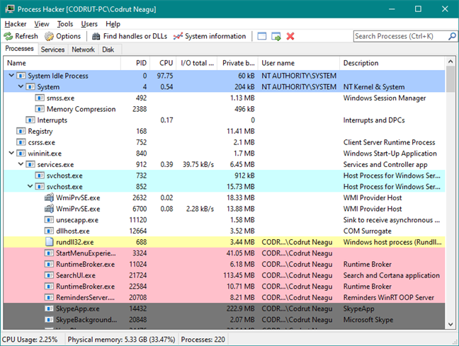Open the Options gear button
The image size is (459, 346).
[x=62, y=36]
